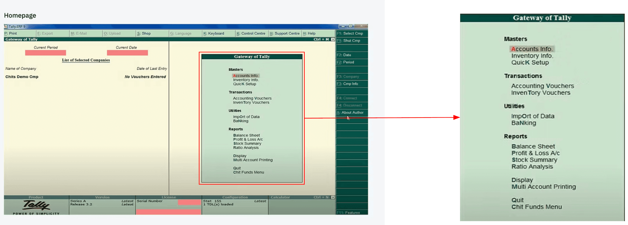The width and height of the screenshot is (628, 225).
Task: Click the No Vouchers Entered text
Action: click(x=145, y=77)
